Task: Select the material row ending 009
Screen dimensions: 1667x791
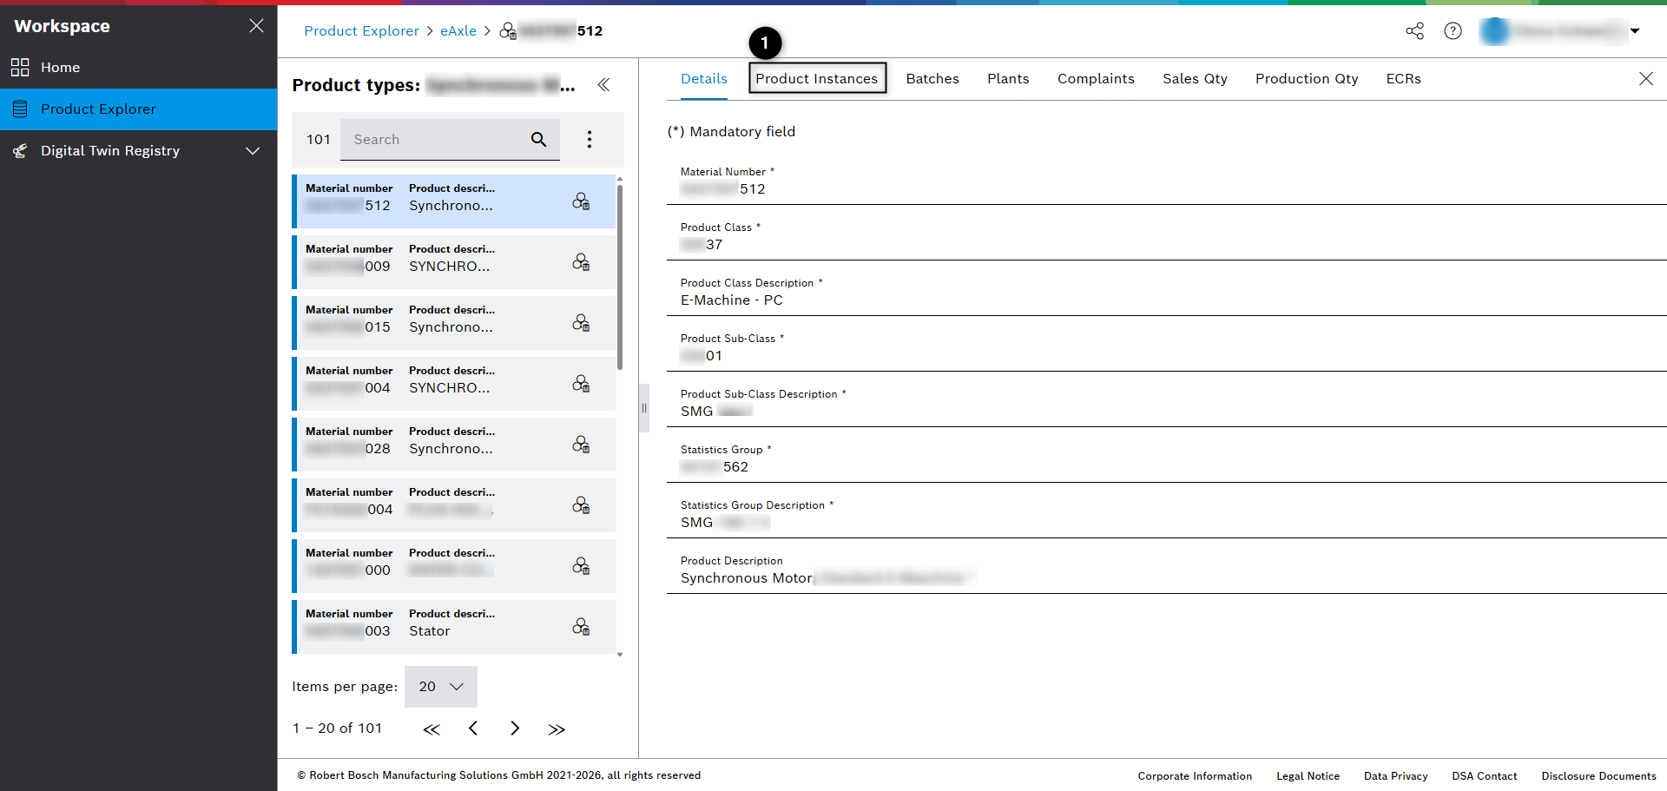Action: tap(453, 262)
